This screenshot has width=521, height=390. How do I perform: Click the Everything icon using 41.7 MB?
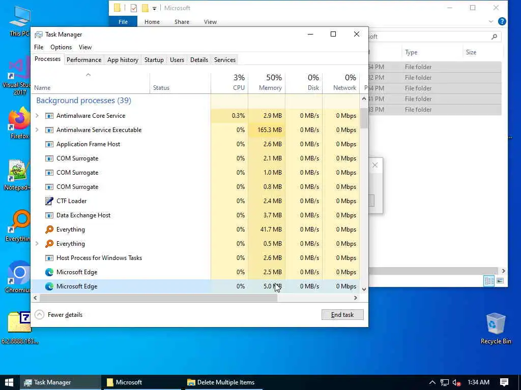49,230
